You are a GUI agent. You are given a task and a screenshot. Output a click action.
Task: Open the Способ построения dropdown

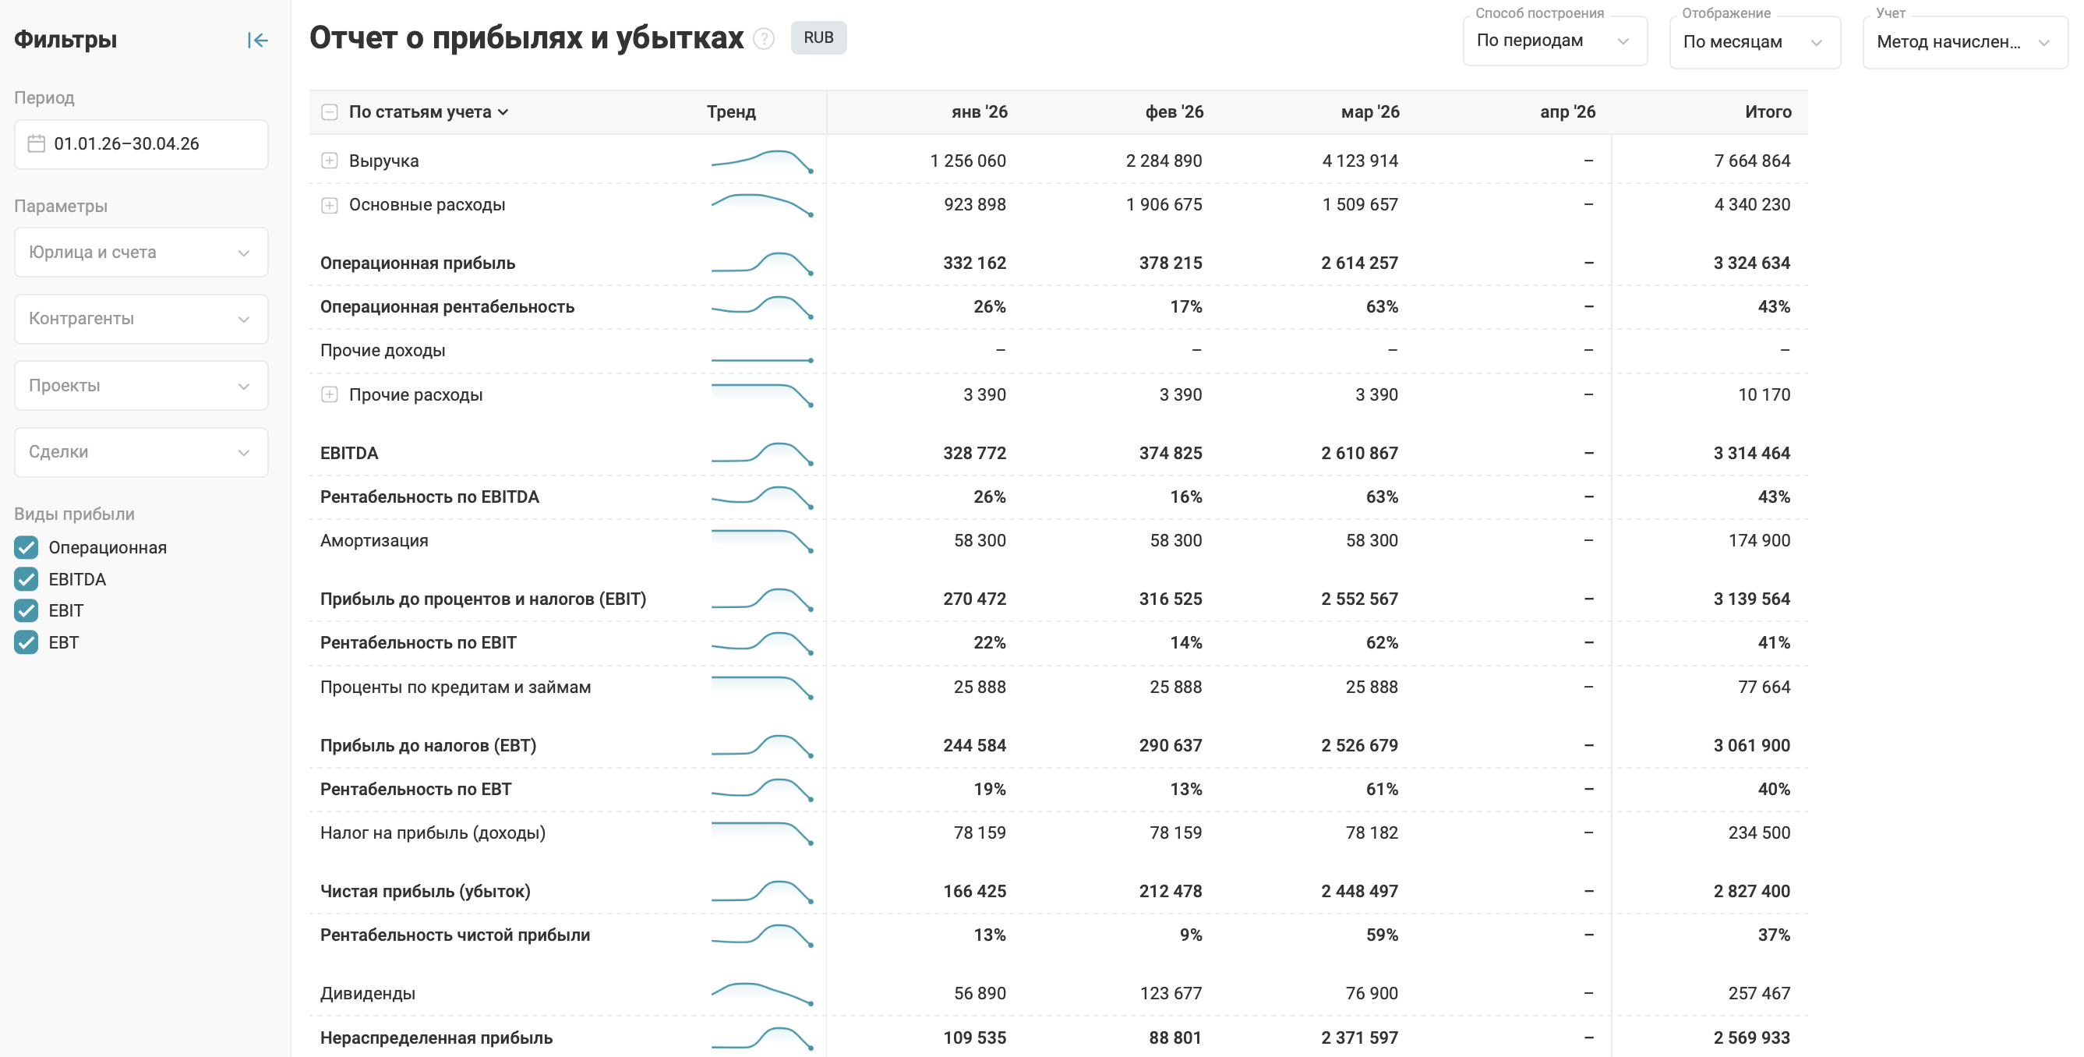coord(1554,41)
